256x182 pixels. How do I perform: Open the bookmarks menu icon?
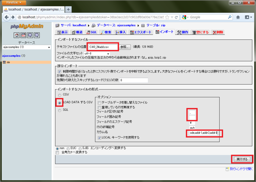248,17
